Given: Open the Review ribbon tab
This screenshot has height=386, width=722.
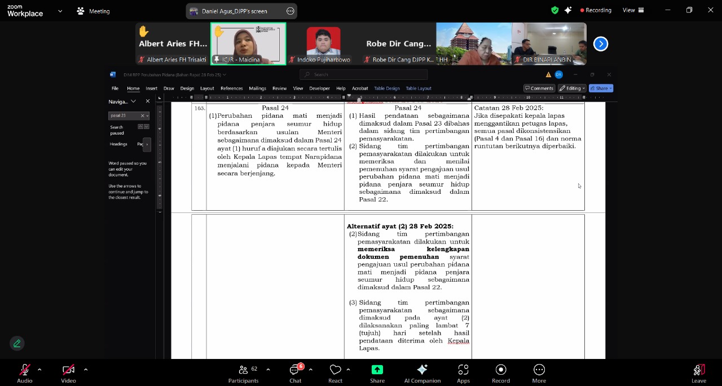Looking at the screenshot, I should pyautogui.click(x=279, y=88).
